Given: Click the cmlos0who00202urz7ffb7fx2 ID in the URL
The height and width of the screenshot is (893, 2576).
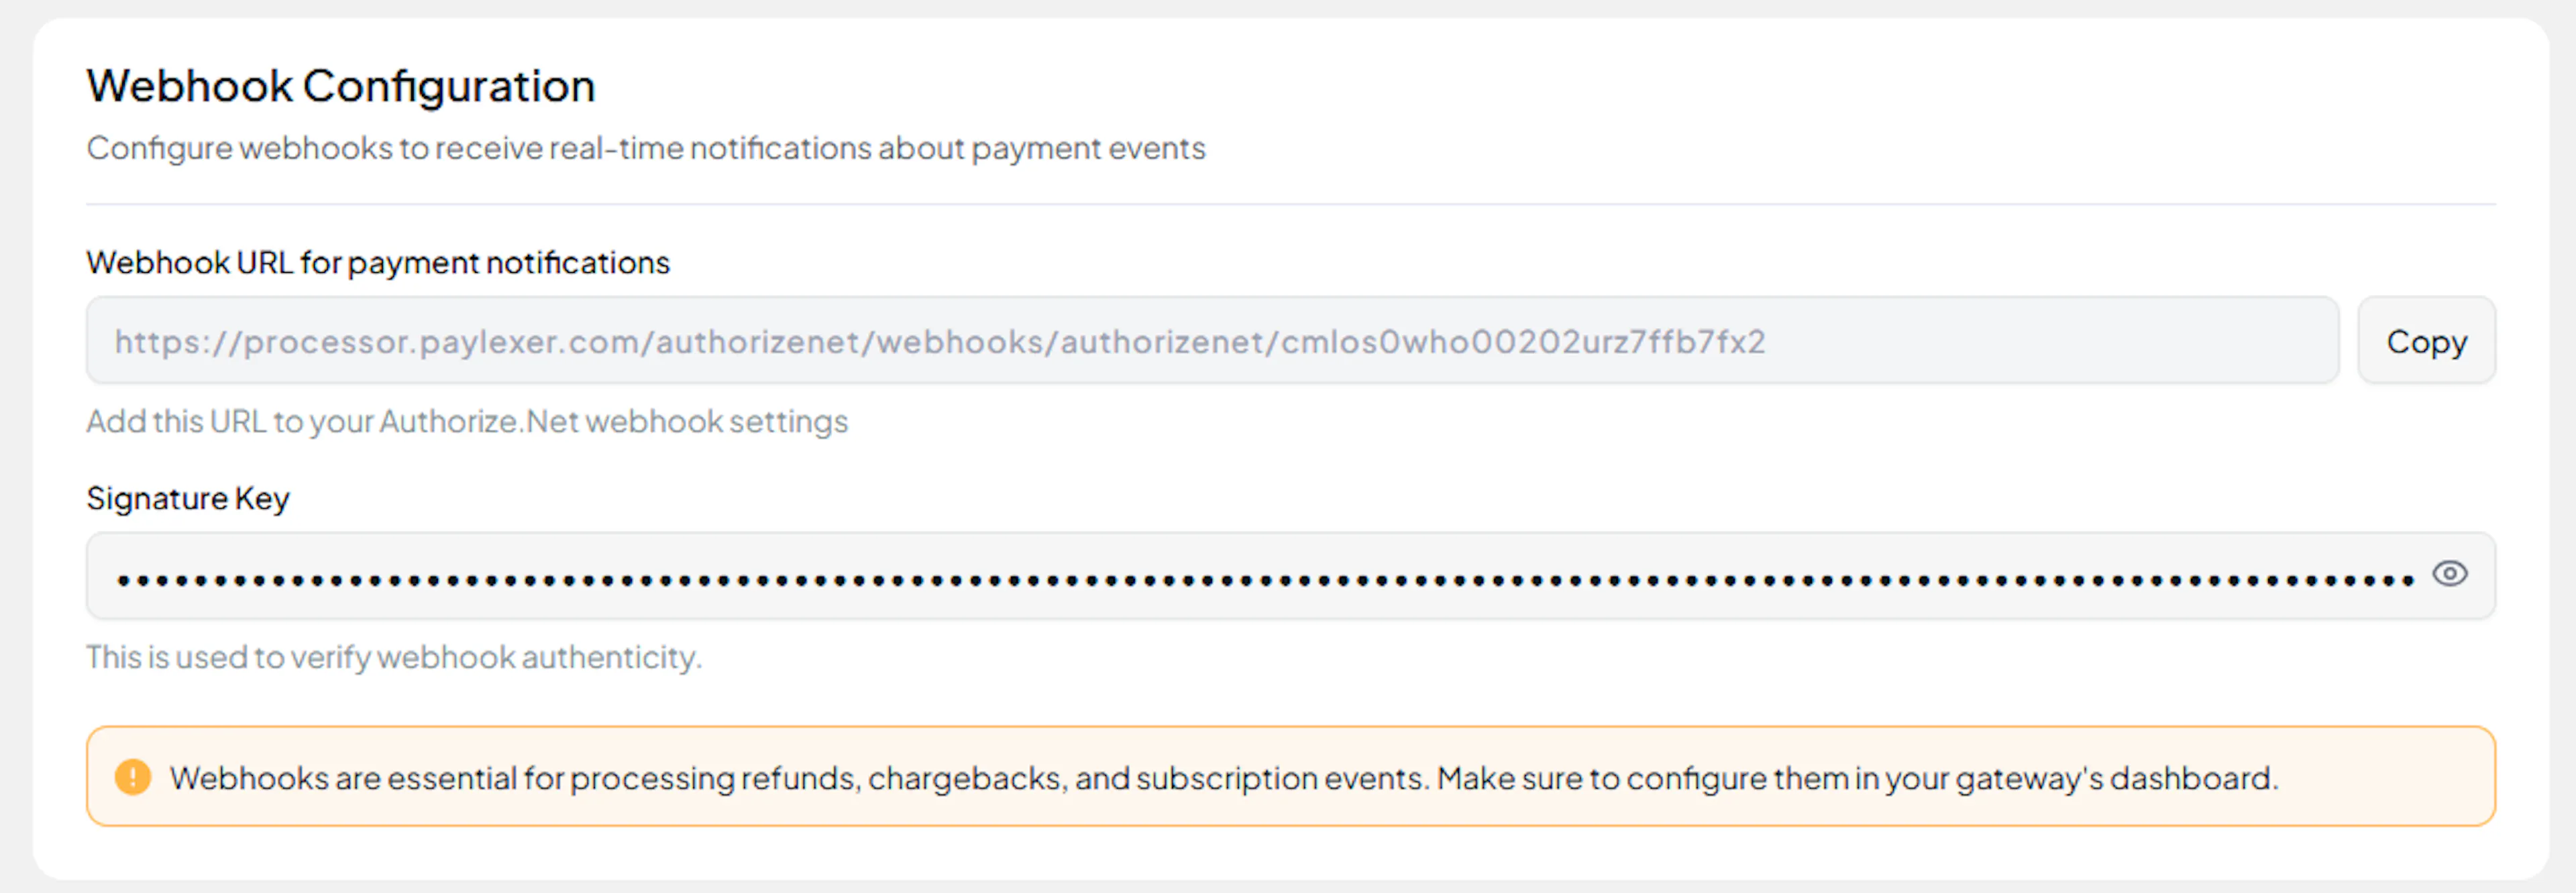Looking at the screenshot, I should pos(1523,342).
